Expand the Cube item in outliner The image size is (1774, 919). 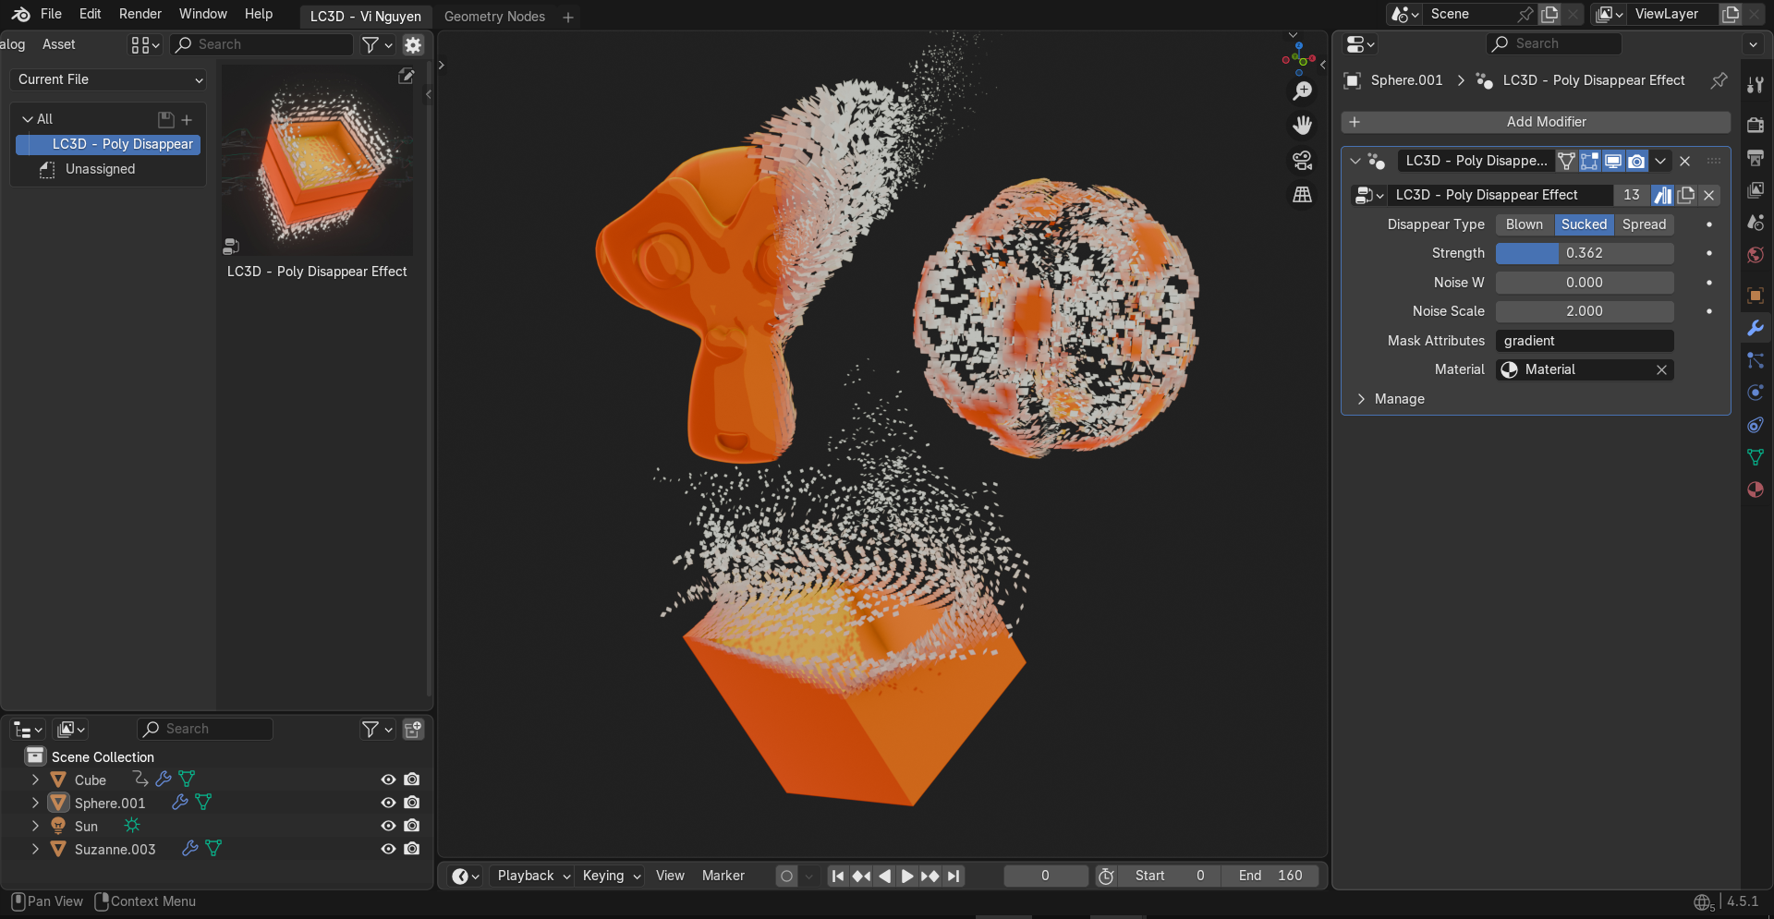(35, 780)
